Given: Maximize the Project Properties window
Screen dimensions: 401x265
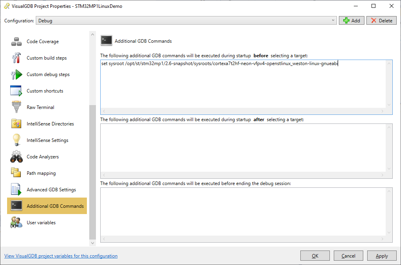Looking at the screenshot, I should [373, 6].
